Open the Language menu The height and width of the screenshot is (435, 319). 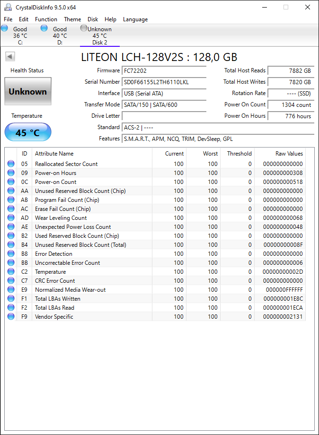point(135,19)
